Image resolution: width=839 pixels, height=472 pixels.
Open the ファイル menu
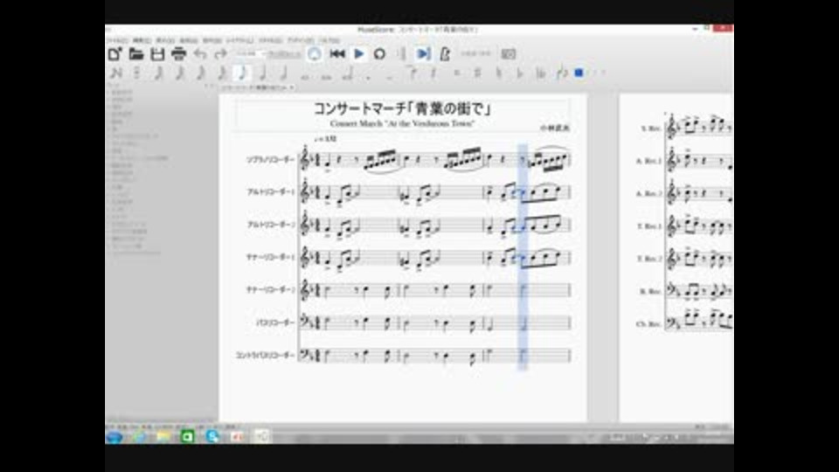click(116, 40)
